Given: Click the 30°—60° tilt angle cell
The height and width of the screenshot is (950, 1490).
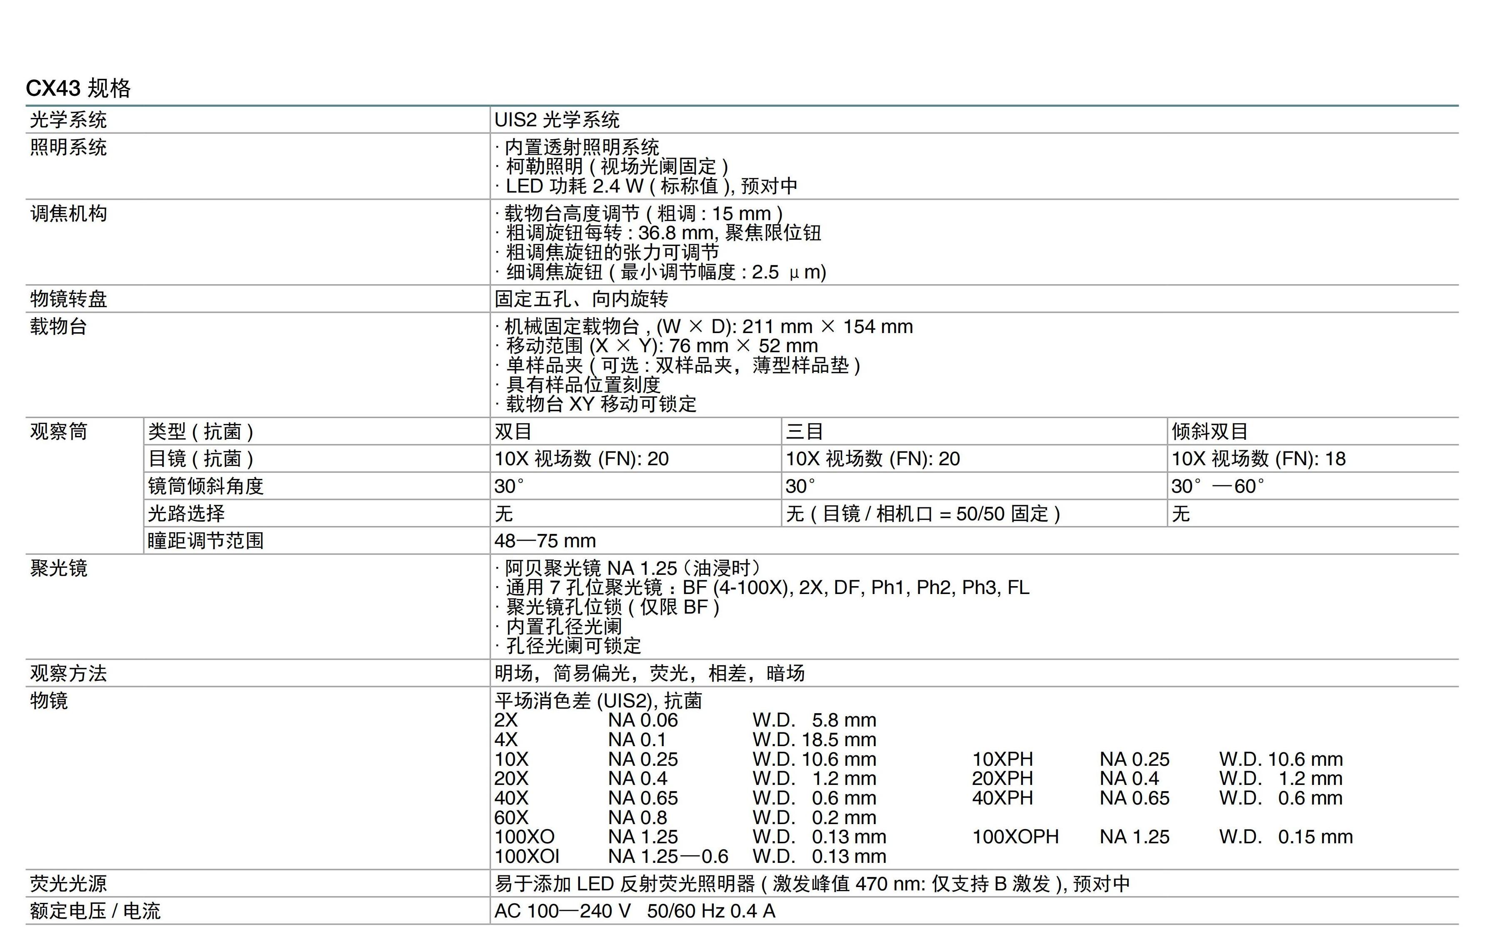Looking at the screenshot, I should [1217, 486].
